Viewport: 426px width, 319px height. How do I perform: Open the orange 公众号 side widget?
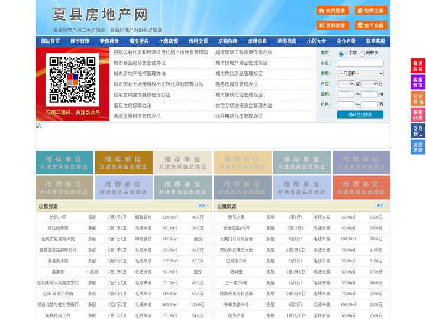[418, 98]
